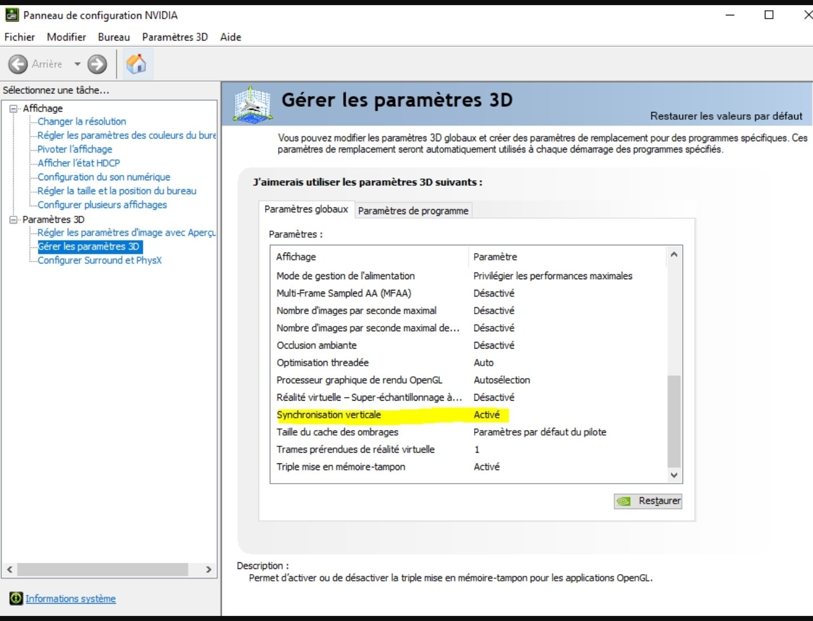Select Processeur graphique de rendu OpenGL row

[x=469, y=380]
